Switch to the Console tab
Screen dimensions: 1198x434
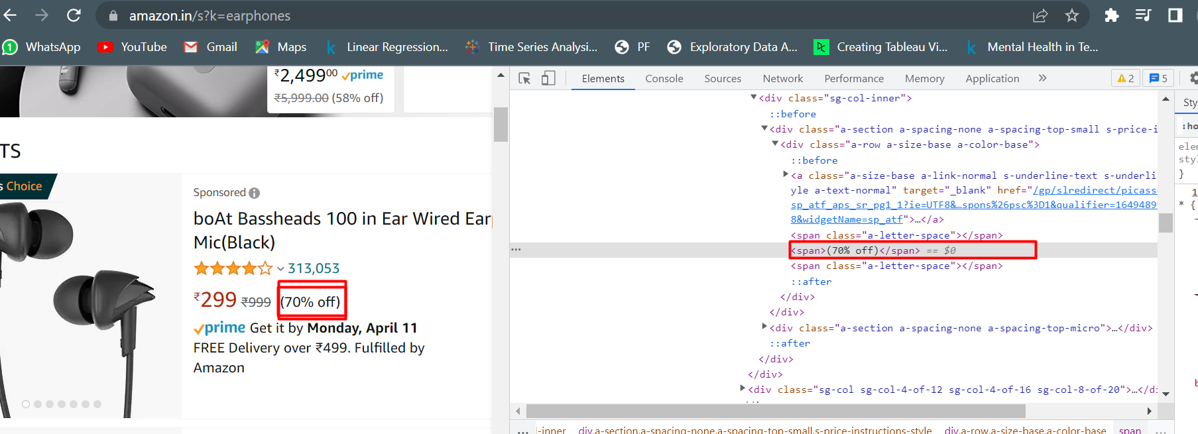[x=664, y=78]
